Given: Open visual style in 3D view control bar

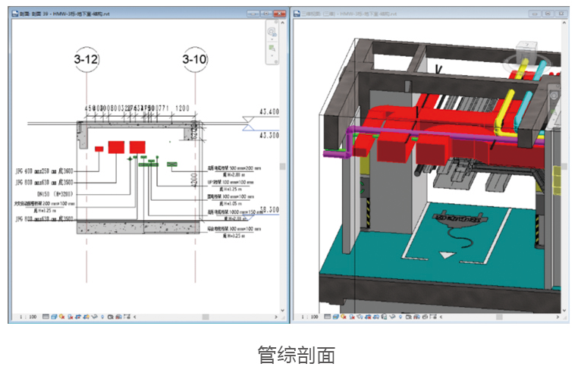Looking at the screenshot, I should point(336,317).
